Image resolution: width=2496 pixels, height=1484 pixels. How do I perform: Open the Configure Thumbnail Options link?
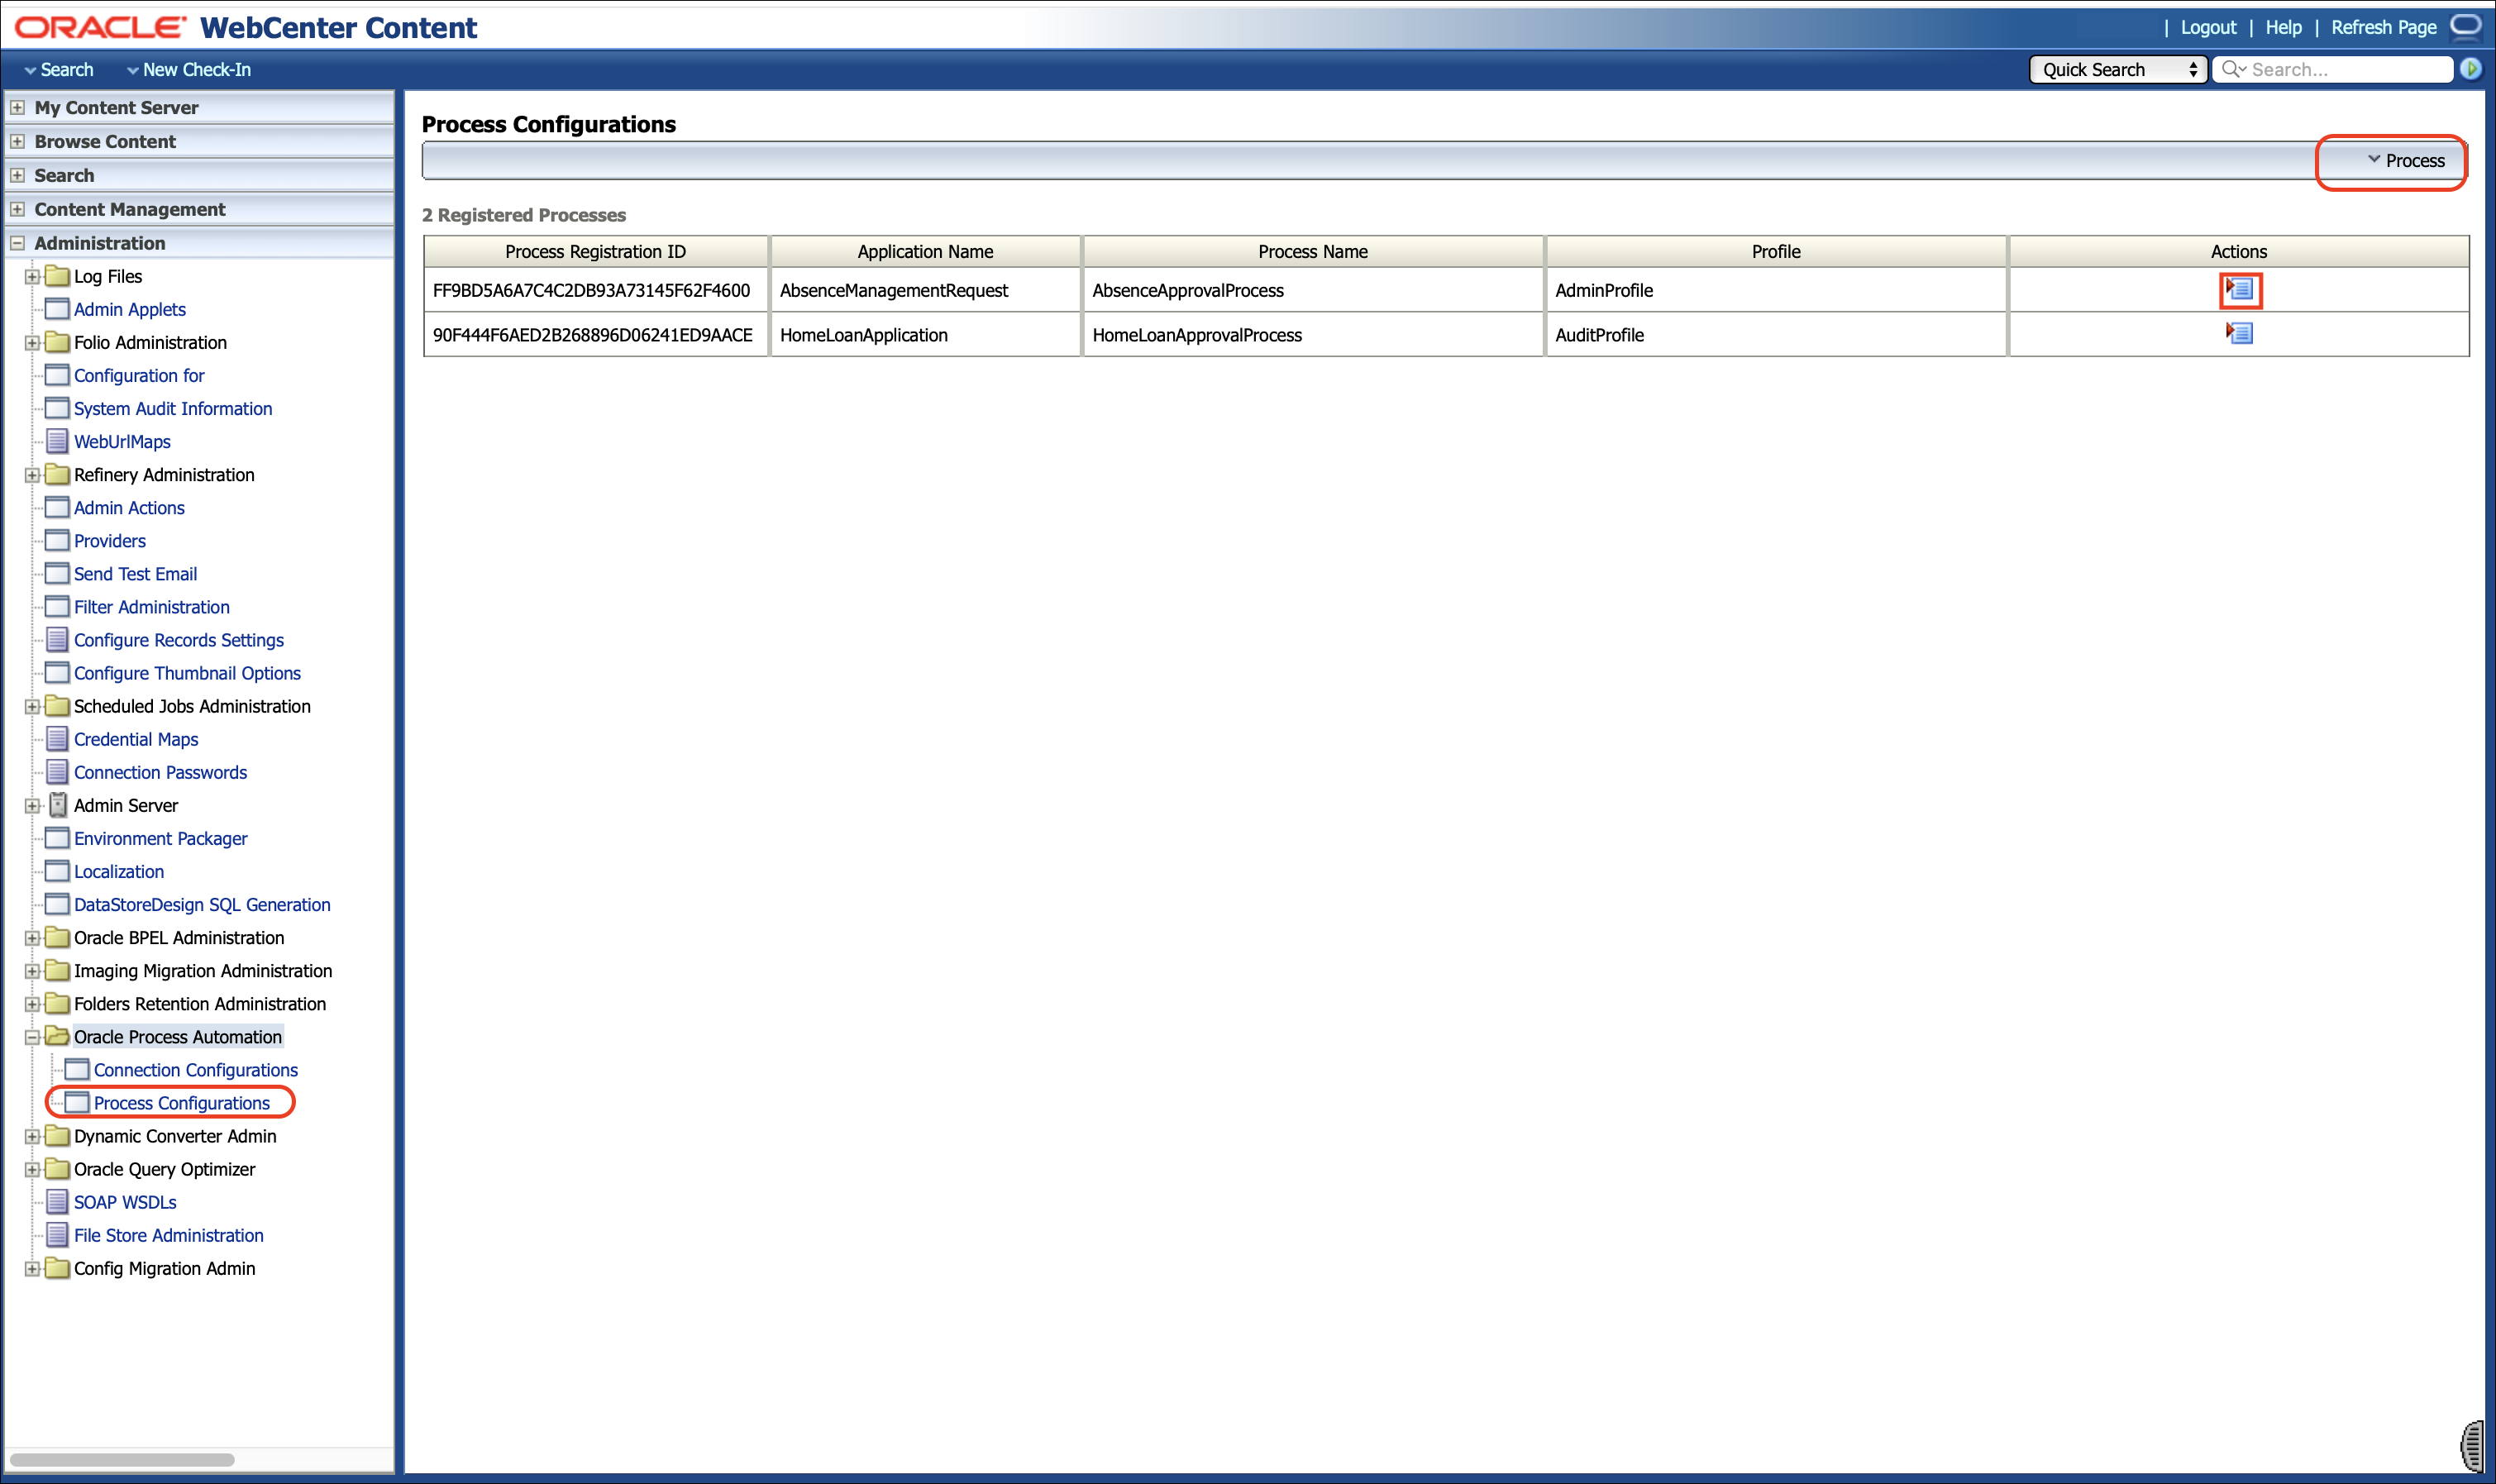point(187,673)
